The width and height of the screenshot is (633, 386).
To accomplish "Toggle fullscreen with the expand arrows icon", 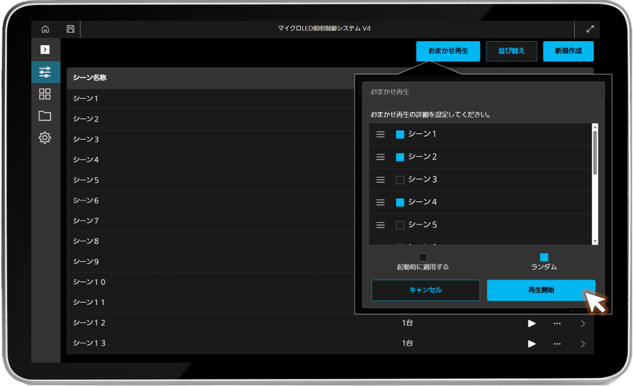I will (590, 29).
